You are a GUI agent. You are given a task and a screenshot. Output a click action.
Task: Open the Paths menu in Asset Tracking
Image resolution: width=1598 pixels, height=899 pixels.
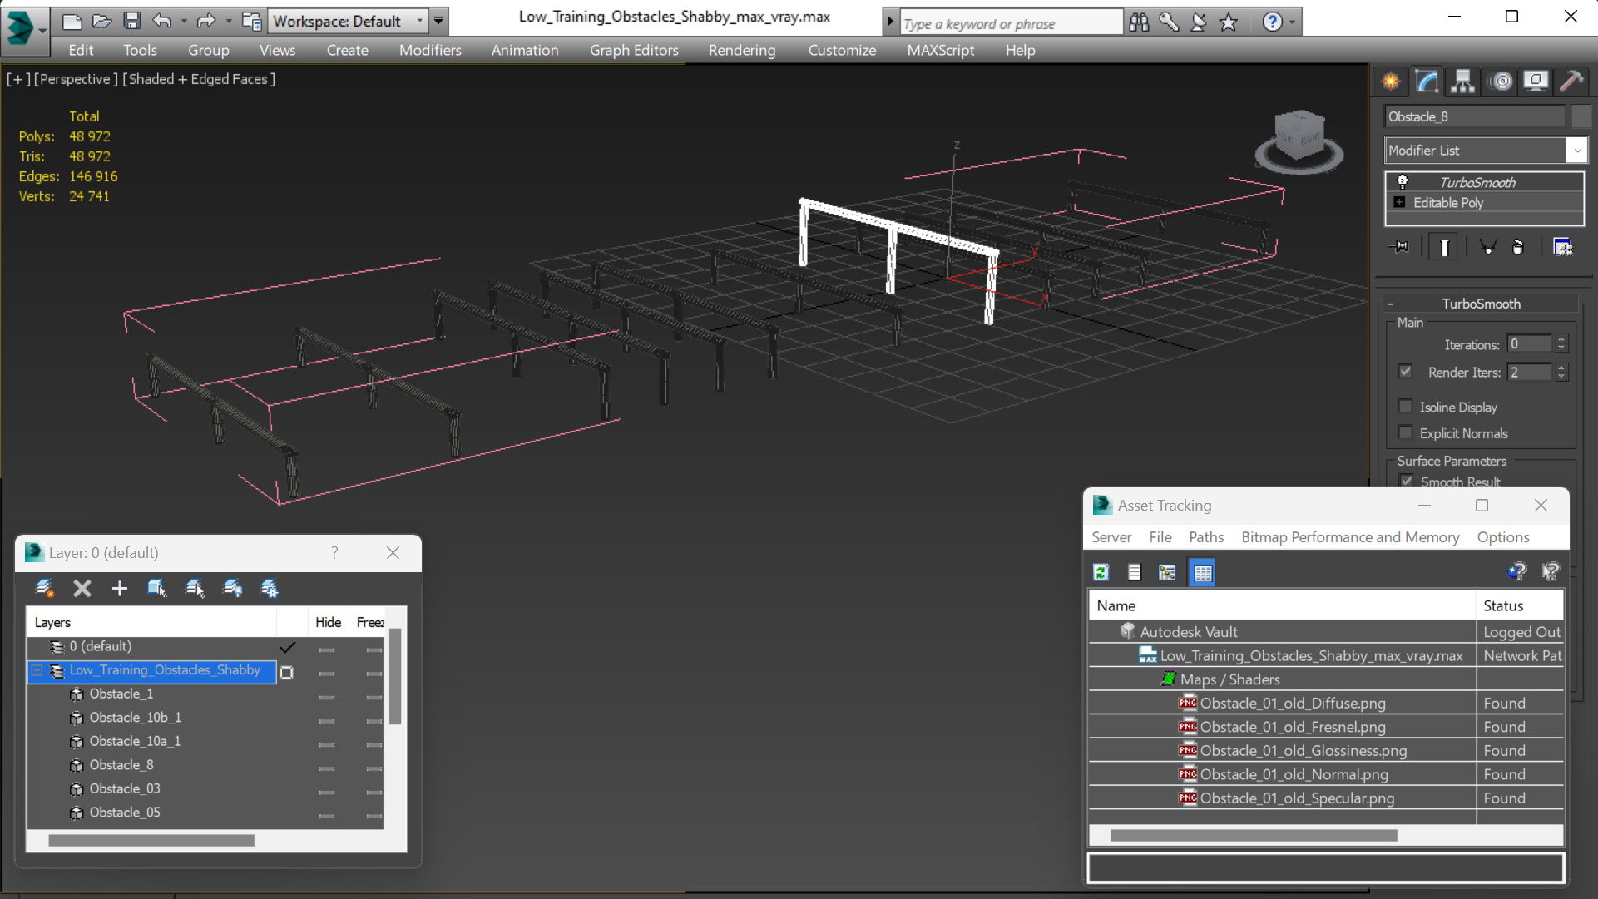[x=1206, y=537]
